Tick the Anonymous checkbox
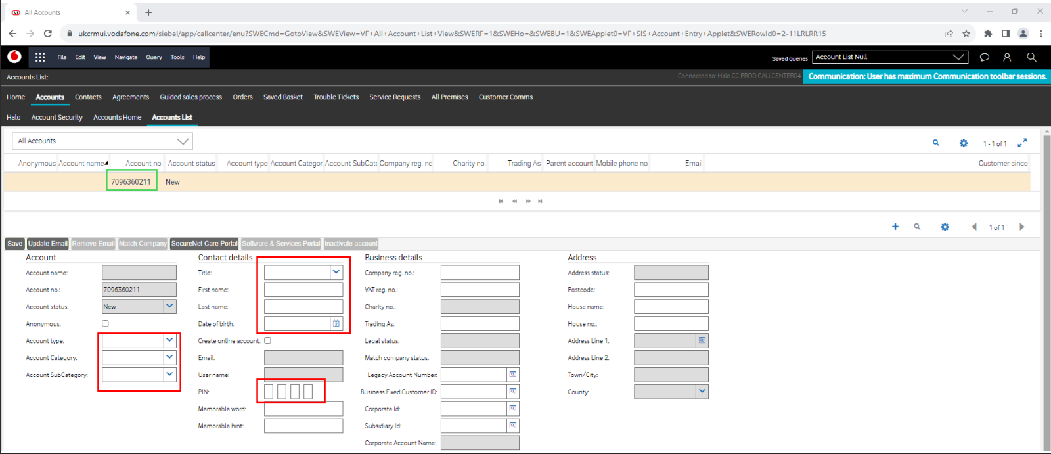This screenshot has width=1051, height=454. [105, 323]
